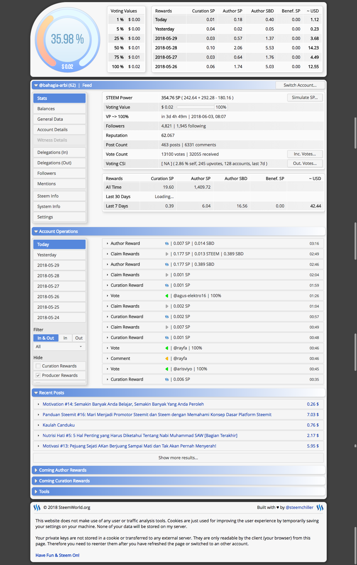Click the Simulate SP button

305,97
